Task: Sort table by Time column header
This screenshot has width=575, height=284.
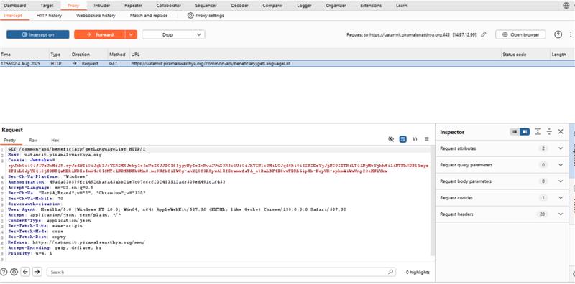Action: (24, 55)
